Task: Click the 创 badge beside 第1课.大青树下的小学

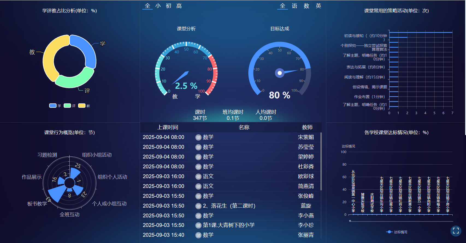Action: coord(198,225)
